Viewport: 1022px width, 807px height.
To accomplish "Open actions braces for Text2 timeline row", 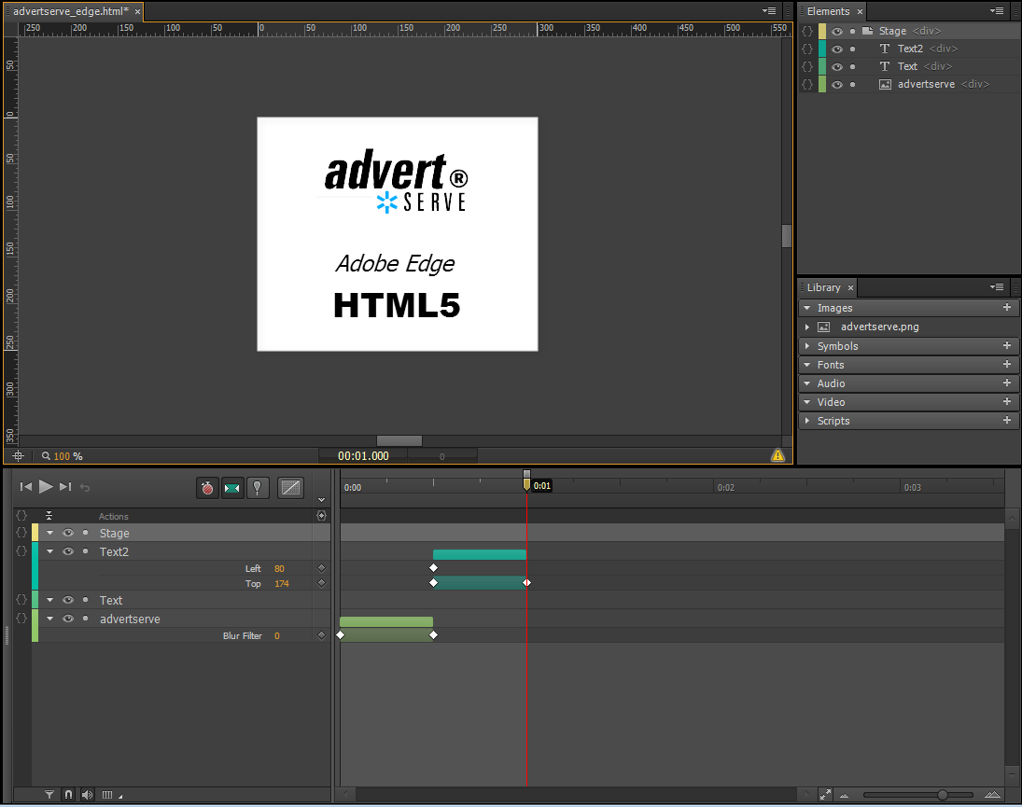I will pyautogui.click(x=21, y=551).
